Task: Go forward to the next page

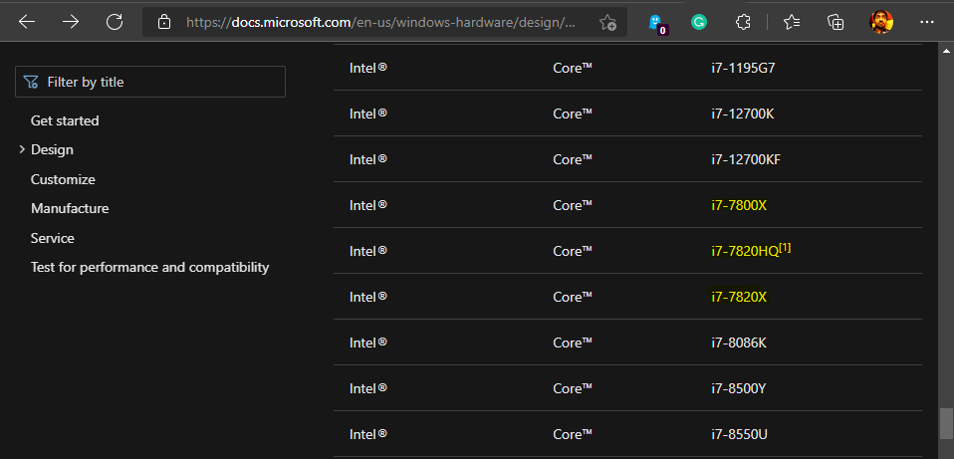Action: (x=71, y=23)
